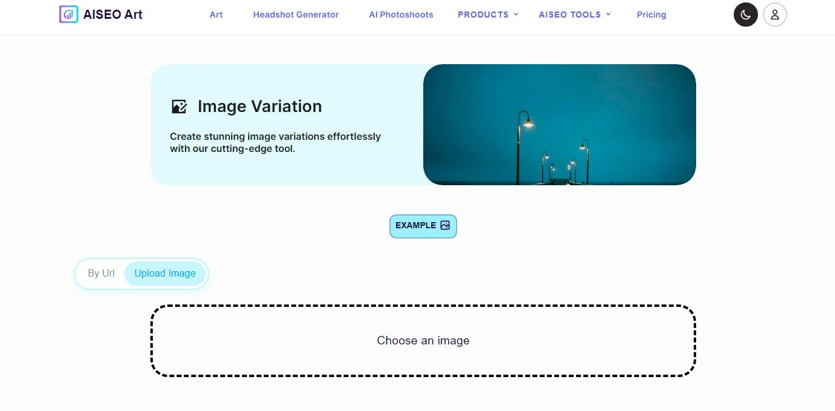The height and width of the screenshot is (411, 835).
Task: Expand the AISEO TOOLS dropdown menu
Action: click(575, 15)
